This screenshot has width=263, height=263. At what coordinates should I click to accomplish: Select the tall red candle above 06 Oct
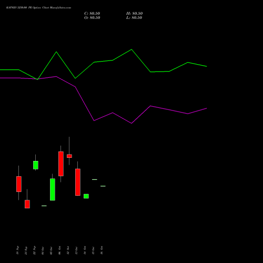click(61, 164)
